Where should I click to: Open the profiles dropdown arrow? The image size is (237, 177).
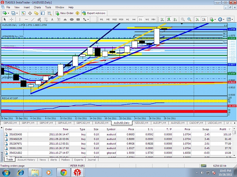click(x=17, y=13)
